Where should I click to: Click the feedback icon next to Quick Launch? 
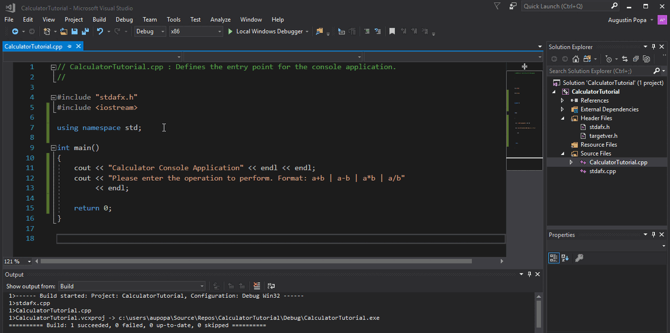(513, 6)
